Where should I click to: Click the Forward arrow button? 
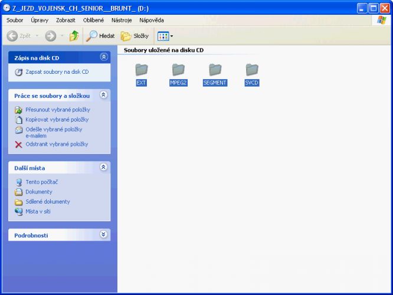(51, 36)
